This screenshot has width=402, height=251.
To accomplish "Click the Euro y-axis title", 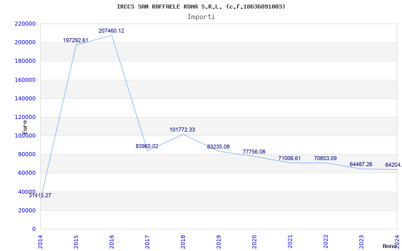I will 25,128.
